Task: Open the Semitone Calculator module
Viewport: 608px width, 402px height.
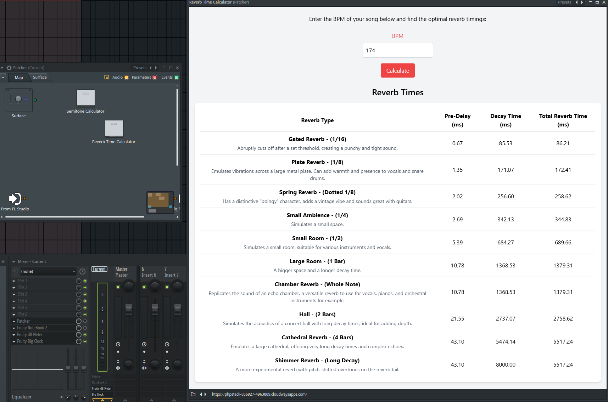Action: pyautogui.click(x=86, y=98)
